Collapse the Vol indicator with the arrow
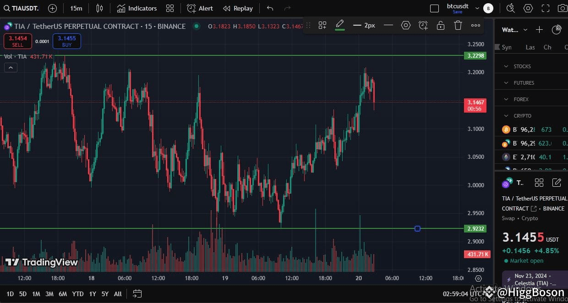This screenshot has width=568, height=303. point(11,67)
